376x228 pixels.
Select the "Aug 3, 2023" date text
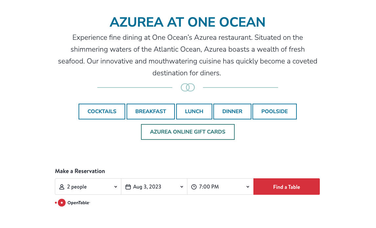click(x=147, y=187)
